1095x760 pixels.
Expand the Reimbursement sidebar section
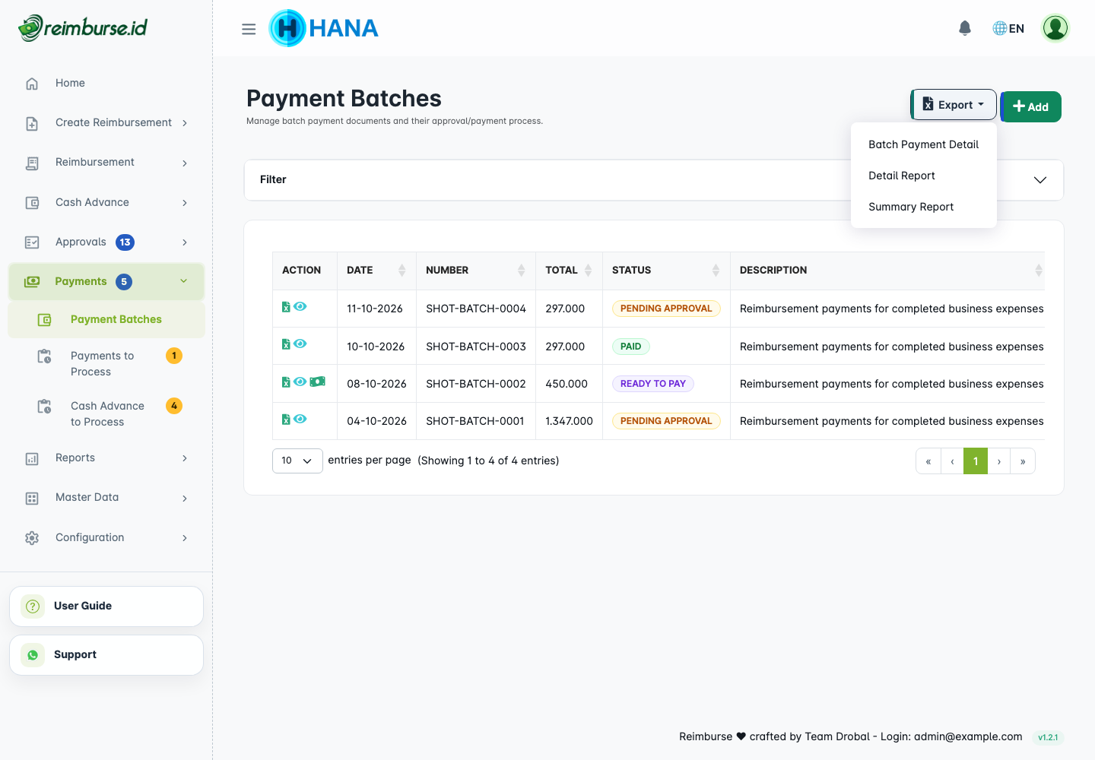coord(106,163)
